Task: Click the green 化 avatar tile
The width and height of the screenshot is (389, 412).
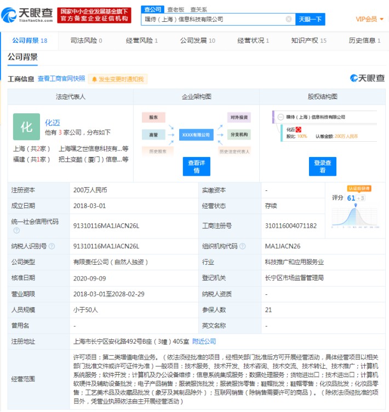Action: (27, 126)
